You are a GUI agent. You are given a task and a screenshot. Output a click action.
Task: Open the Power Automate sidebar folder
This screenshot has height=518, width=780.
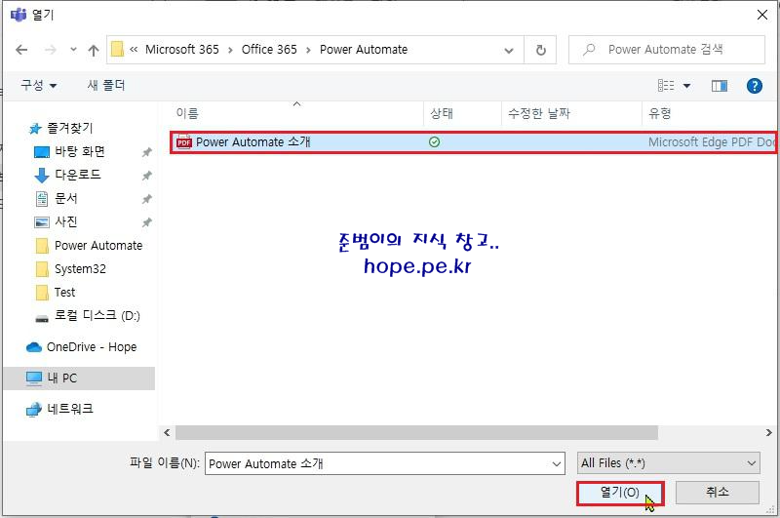pos(98,245)
